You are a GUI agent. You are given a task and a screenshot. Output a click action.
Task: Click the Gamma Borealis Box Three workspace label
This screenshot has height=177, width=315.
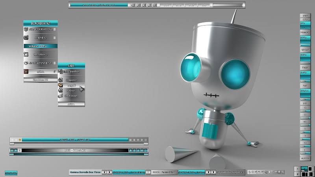click(x=85, y=172)
